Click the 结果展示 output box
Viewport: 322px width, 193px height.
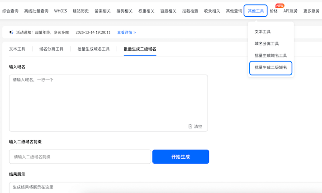[x=163, y=187]
